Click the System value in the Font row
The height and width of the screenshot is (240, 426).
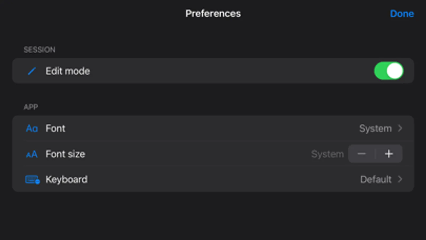click(375, 129)
